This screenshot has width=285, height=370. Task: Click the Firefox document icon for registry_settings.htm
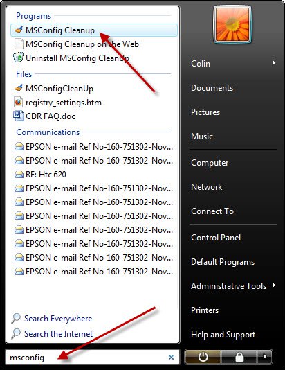tap(19, 102)
